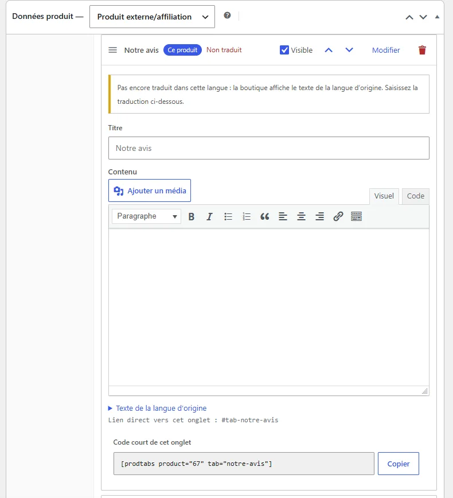Viewport: 453px width, 498px height.
Task: Expand "Texte de la langue d'origine"
Action: point(158,408)
